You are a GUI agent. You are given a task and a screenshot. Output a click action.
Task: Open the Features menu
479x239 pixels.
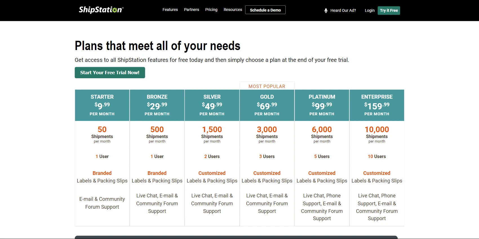(x=170, y=10)
